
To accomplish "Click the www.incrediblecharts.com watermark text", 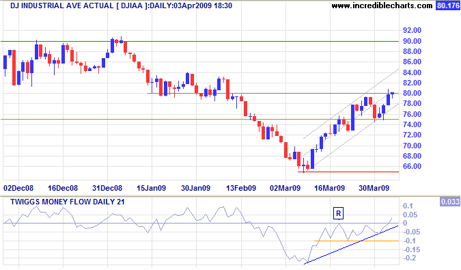I will (382, 5).
